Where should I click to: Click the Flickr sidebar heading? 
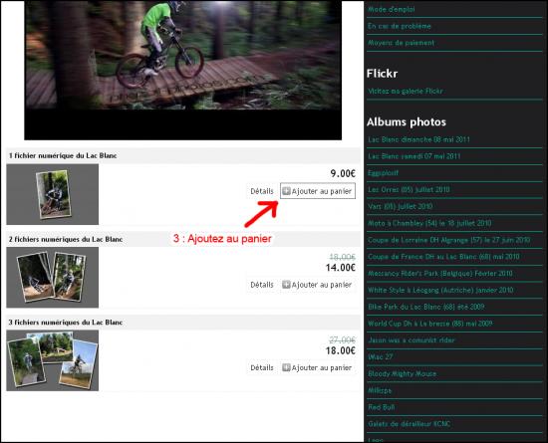coord(382,74)
